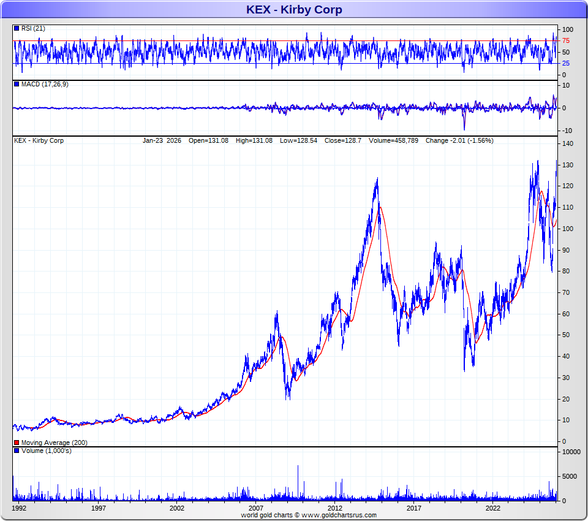This screenshot has width=588, height=521.
Task: Click the 60 price axis label
Action: pyautogui.click(x=565, y=314)
